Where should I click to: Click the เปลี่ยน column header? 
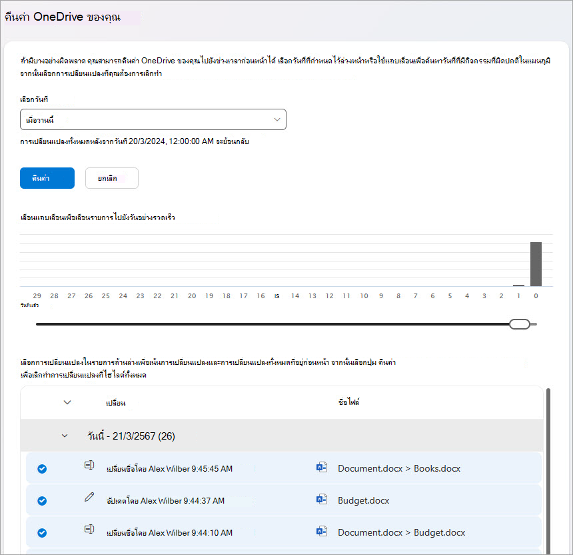(115, 403)
